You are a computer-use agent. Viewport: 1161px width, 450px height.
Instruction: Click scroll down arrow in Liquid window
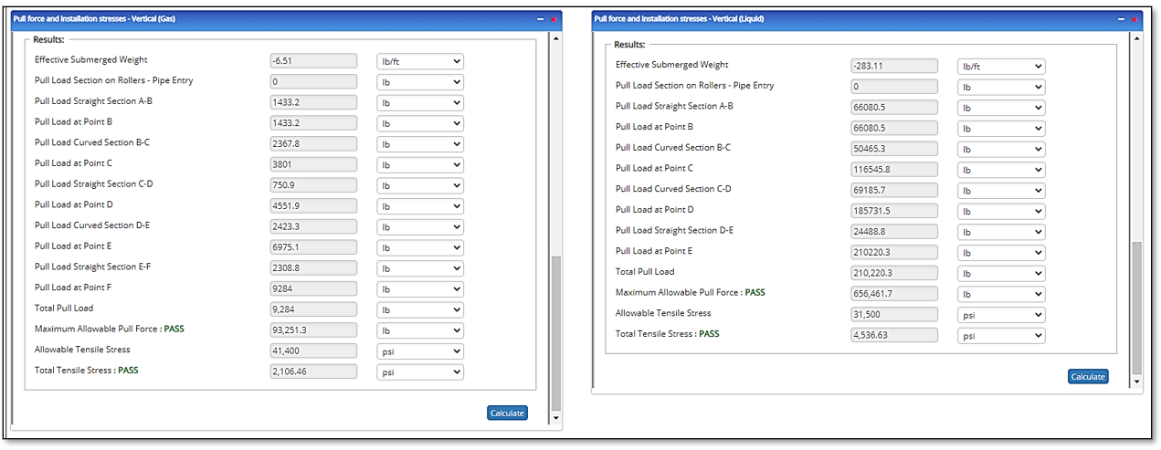1136,381
